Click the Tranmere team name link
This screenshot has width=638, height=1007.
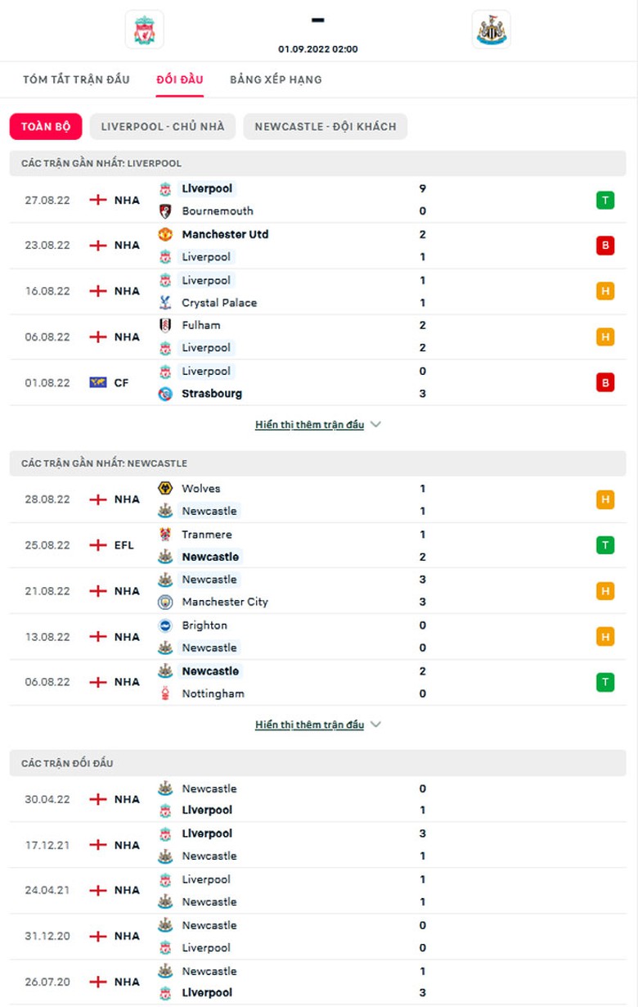click(x=207, y=535)
